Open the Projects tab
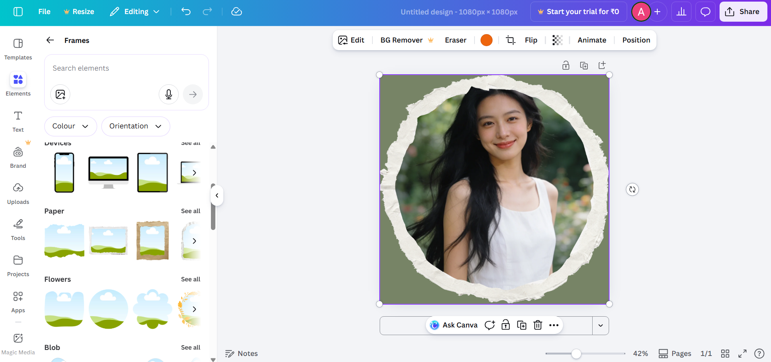The image size is (771, 362). pos(18,266)
